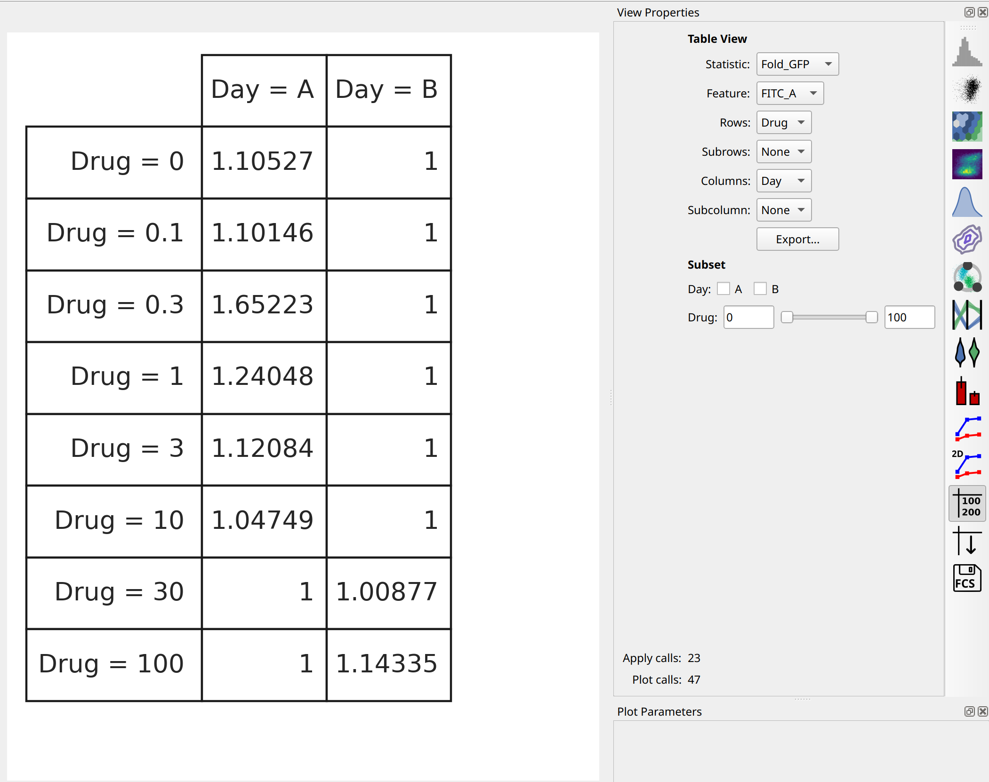
Task: Select the 2D statistics line plot icon
Action: click(967, 465)
